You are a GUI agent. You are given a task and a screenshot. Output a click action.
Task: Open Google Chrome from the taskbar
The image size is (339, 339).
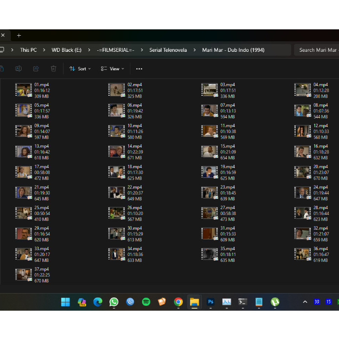tap(178, 302)
